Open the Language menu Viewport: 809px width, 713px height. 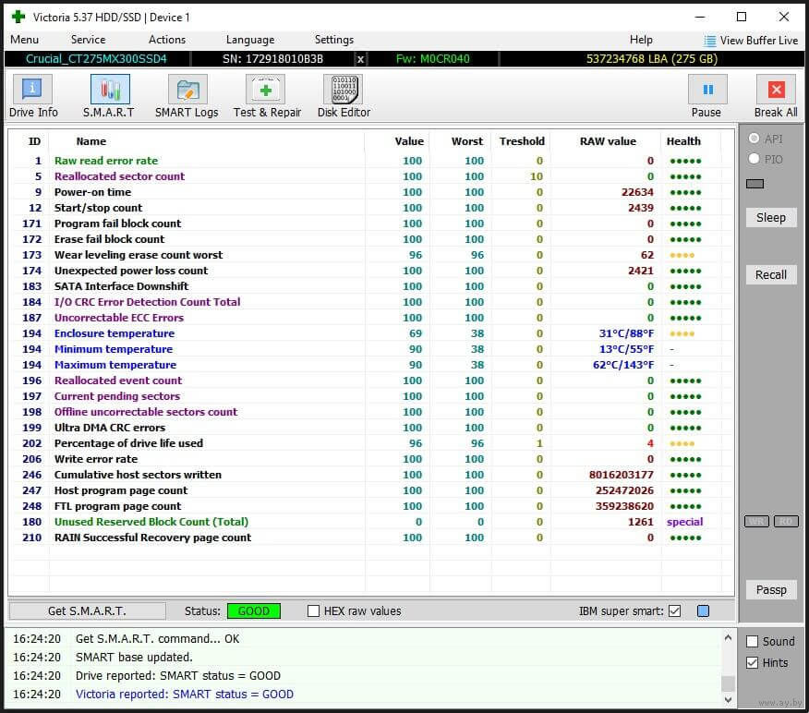[x=249, y=40]
